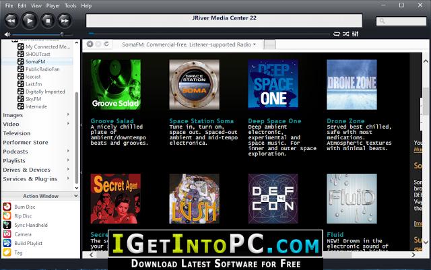Open the Player menu
This screenshot has width=431, height=270.
[53, 5]
